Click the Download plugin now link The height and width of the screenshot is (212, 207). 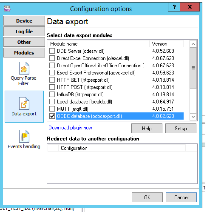70,128
